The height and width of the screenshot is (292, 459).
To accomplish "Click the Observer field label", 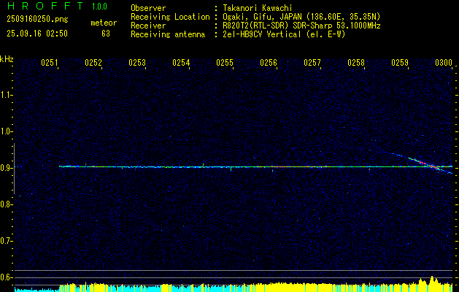I will pos(148,8).
